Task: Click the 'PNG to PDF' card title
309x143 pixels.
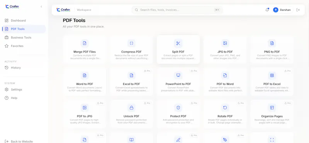Action: (x=272, y=52)
